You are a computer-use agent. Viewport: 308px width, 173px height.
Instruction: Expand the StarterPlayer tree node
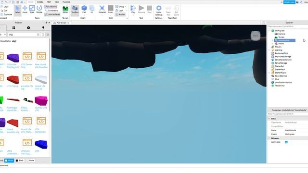(x=269, y=73)
